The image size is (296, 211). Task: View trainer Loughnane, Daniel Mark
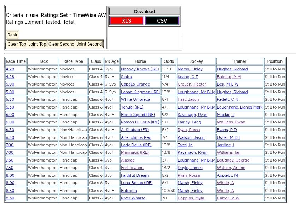[239, 107]
